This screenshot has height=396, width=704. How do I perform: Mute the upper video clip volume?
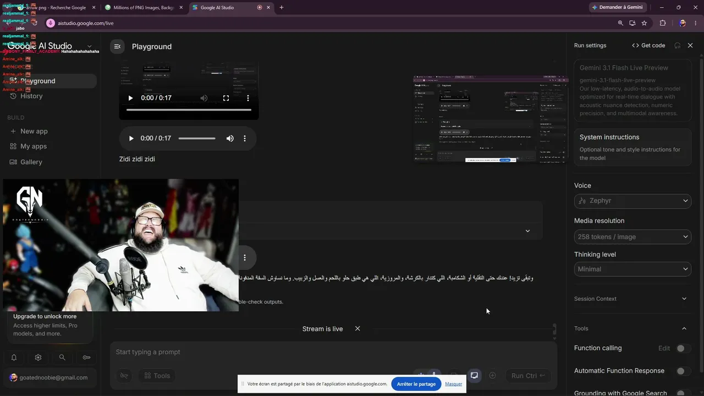[204, 98]
